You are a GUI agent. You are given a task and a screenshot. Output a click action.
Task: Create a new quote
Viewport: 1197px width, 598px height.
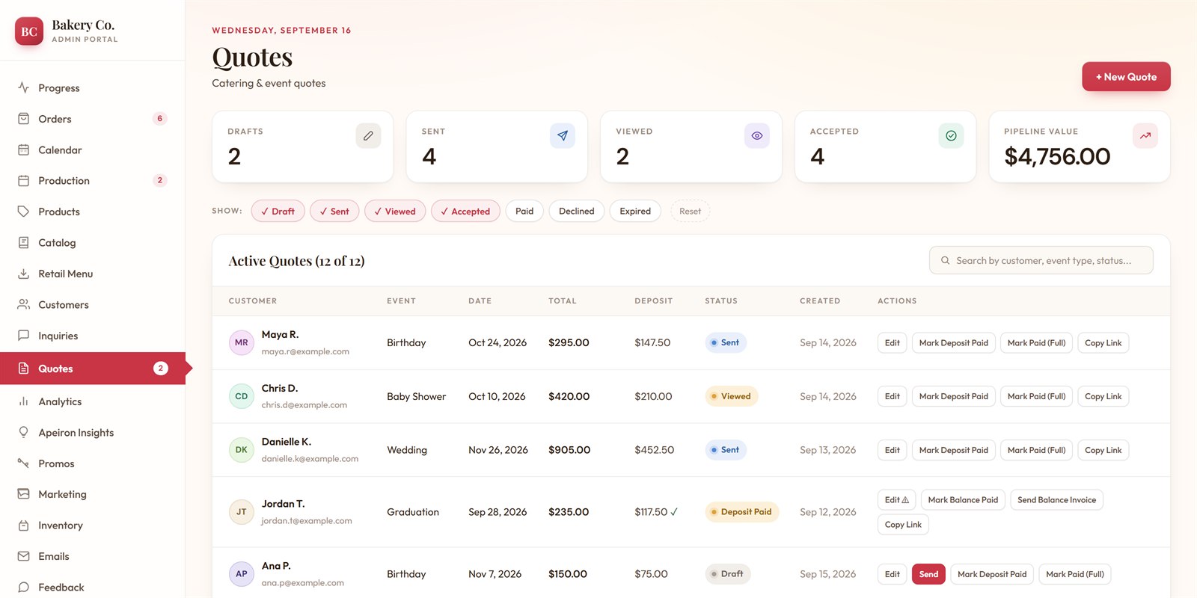pos(1126,76)
